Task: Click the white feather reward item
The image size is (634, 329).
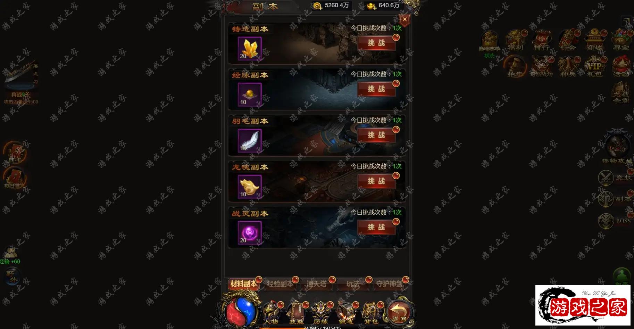Action: click(x=250, y=141)
